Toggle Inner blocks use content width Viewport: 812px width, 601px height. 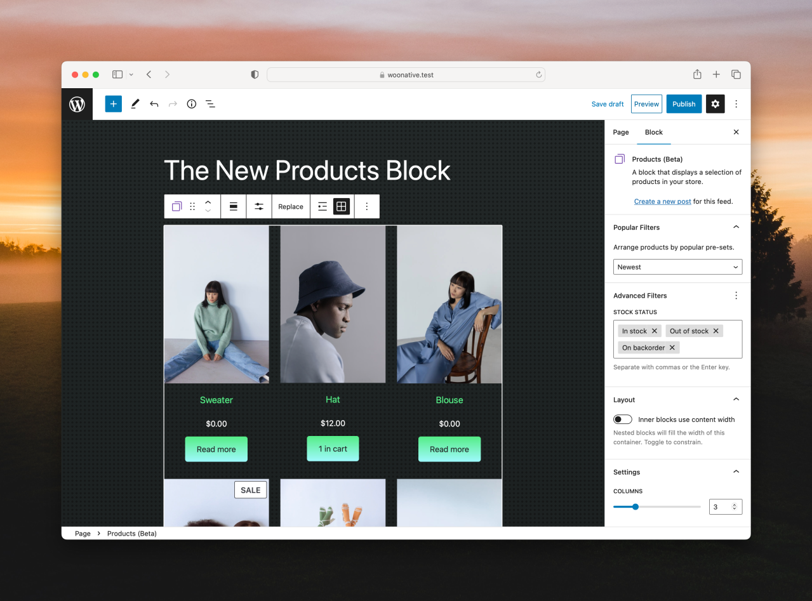point(623,419)
